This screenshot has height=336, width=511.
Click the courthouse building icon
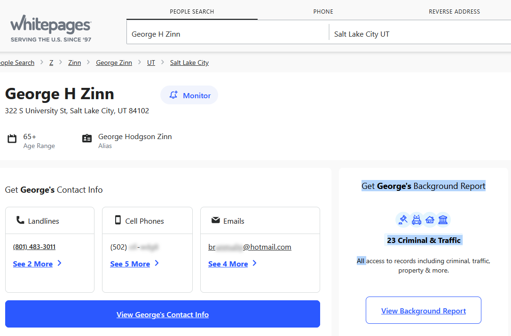pos(443,219)
